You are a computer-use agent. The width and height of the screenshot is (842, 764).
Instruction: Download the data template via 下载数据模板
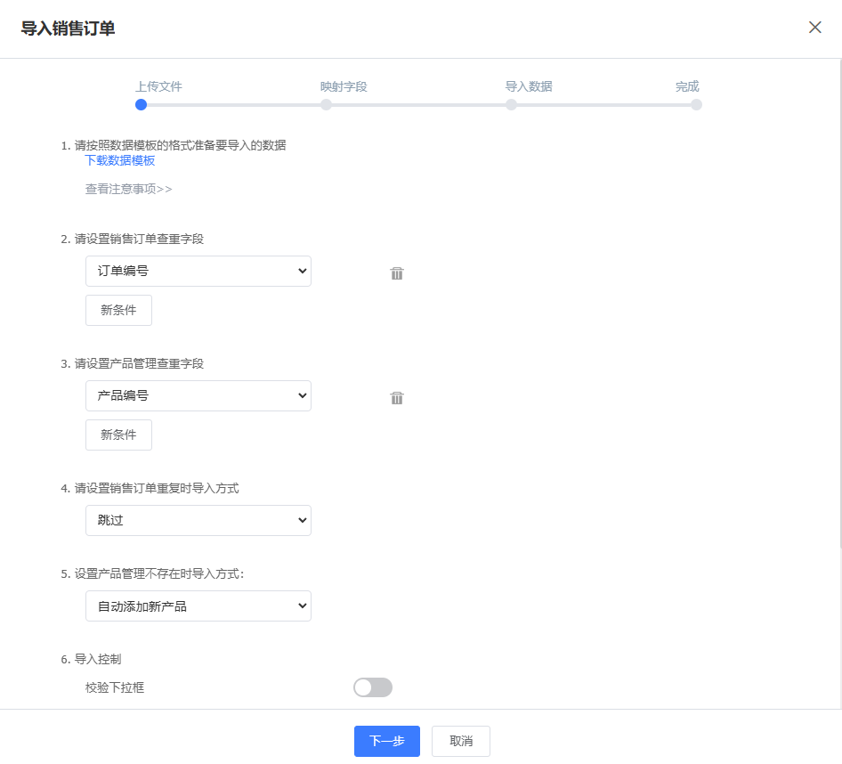tap(120, 161)
